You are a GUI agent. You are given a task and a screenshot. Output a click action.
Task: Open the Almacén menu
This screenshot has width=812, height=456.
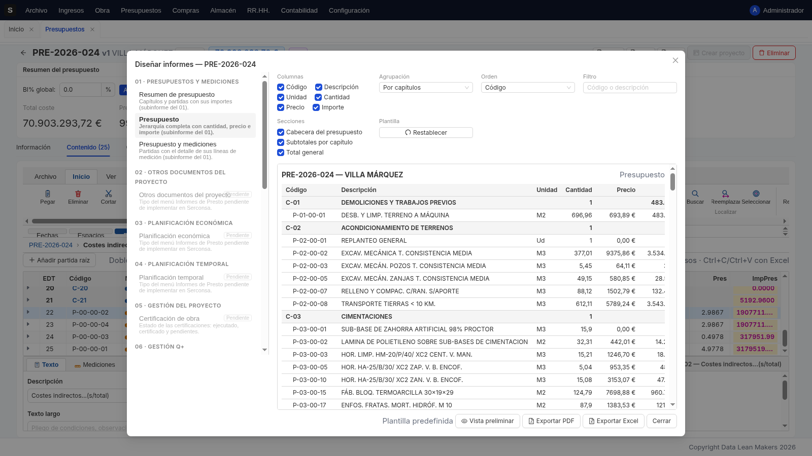(x=223, y=10)
